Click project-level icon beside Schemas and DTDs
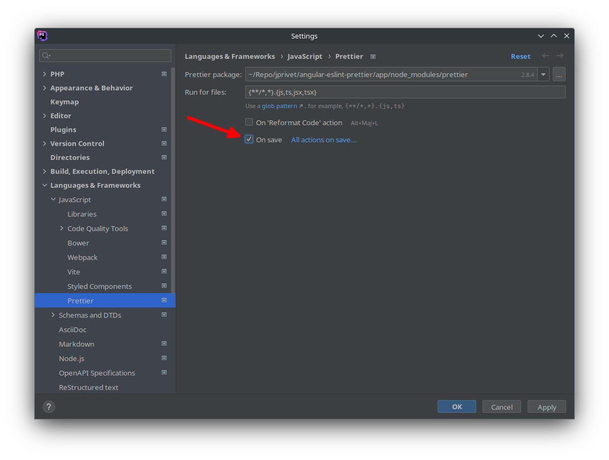The height and width of the screenshot is (460, 609). pyautogui.click(x=164, y=315)
